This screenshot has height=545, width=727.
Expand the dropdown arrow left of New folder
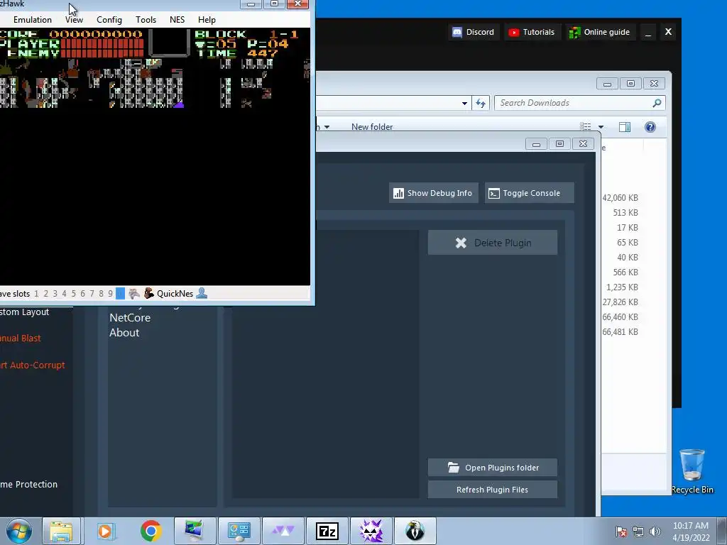pyautogui.click(x=327, y=127)
